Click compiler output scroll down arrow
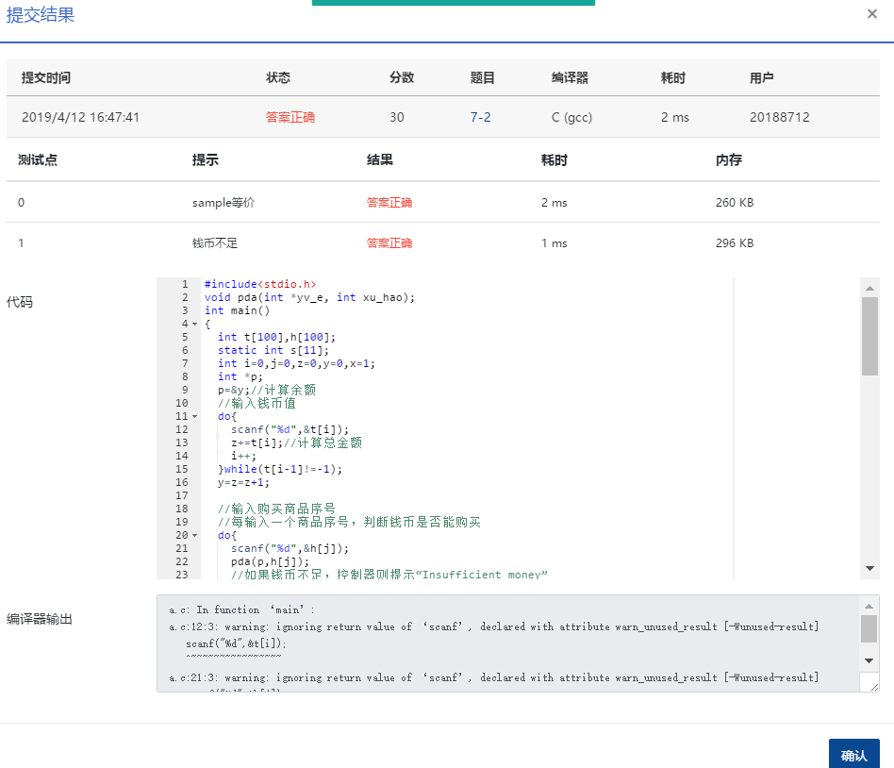The width and height of the screenshot is (894, 768). coord(869,660)
